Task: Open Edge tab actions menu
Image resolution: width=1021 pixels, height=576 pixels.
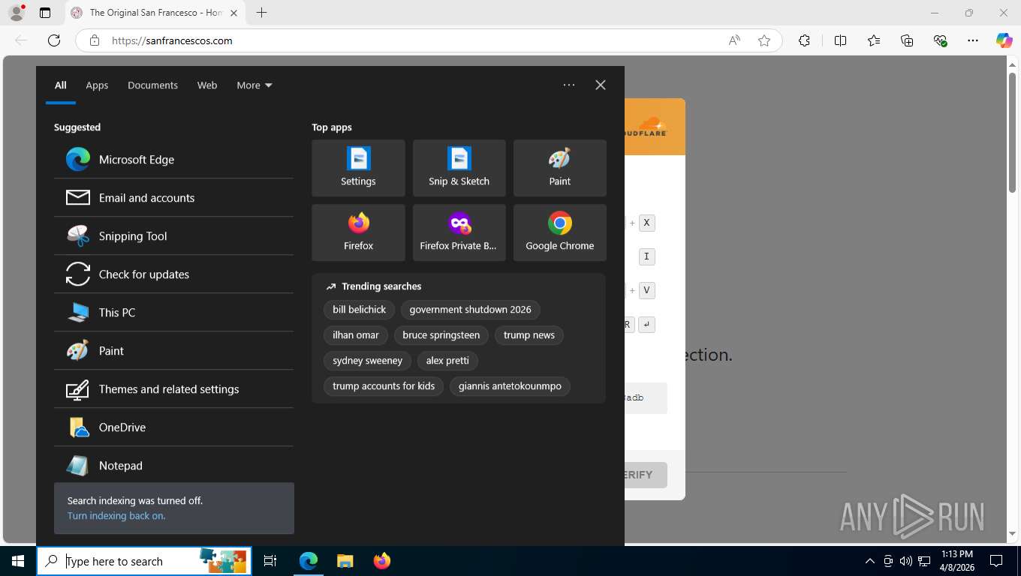Action: [x=45, y=13]
